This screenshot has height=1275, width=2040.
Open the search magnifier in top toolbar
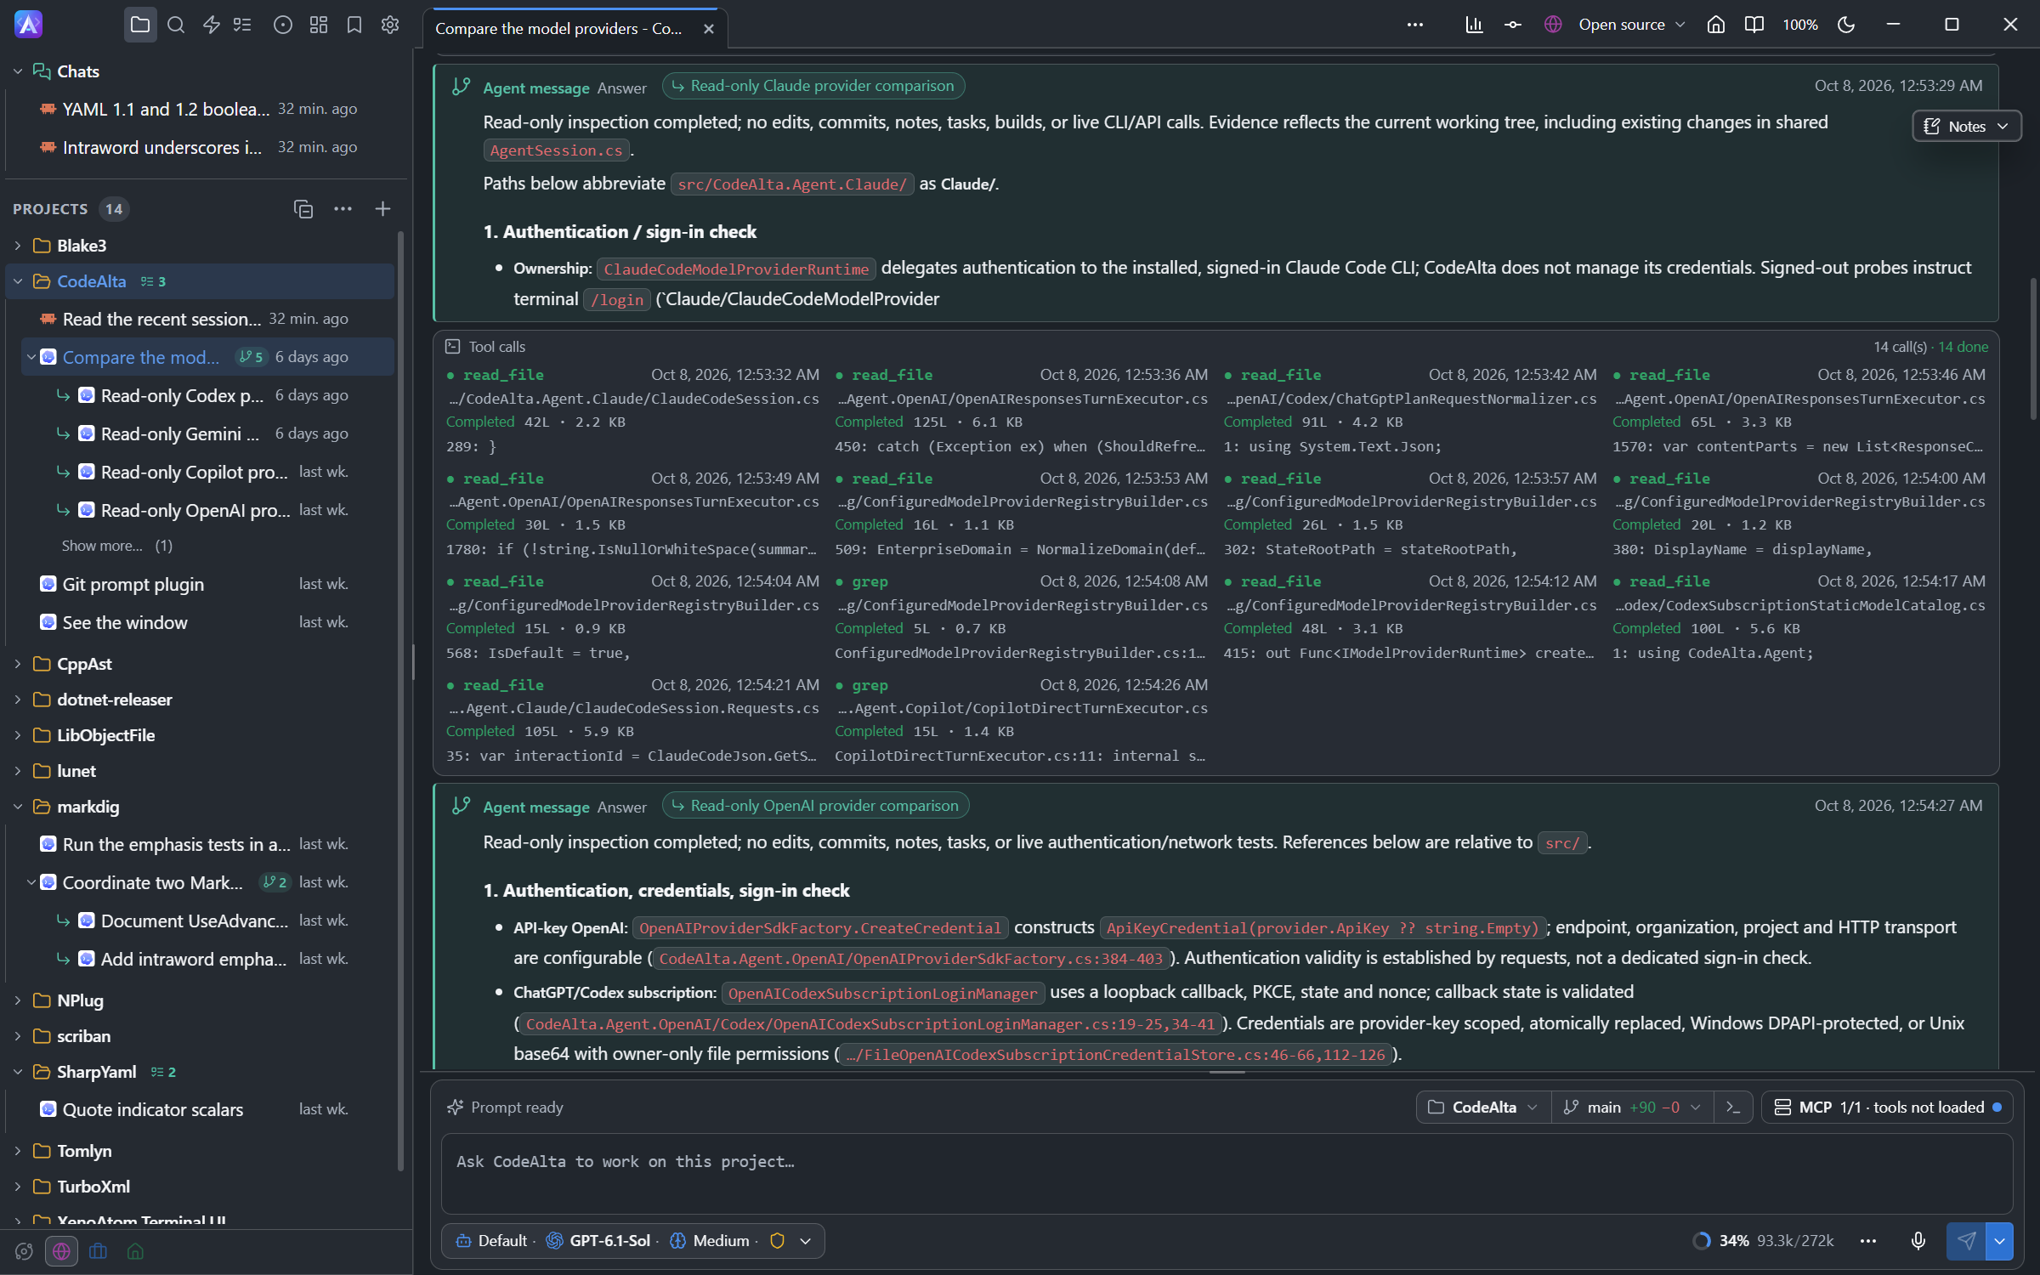tap(176, 25)
